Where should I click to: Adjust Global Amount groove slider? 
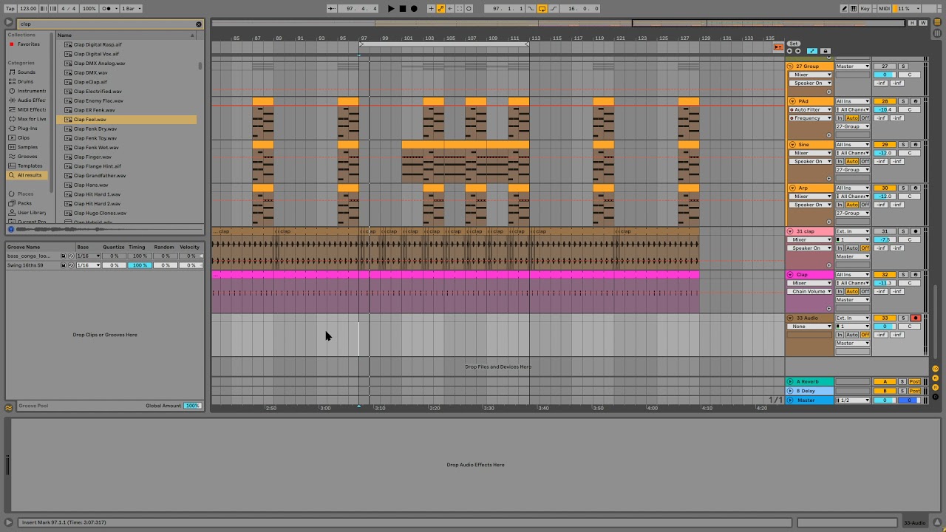point(192,406)
